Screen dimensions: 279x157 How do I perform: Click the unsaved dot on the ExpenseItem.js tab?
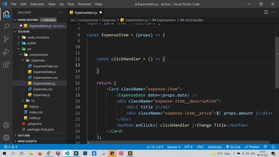tap(101, 13)
